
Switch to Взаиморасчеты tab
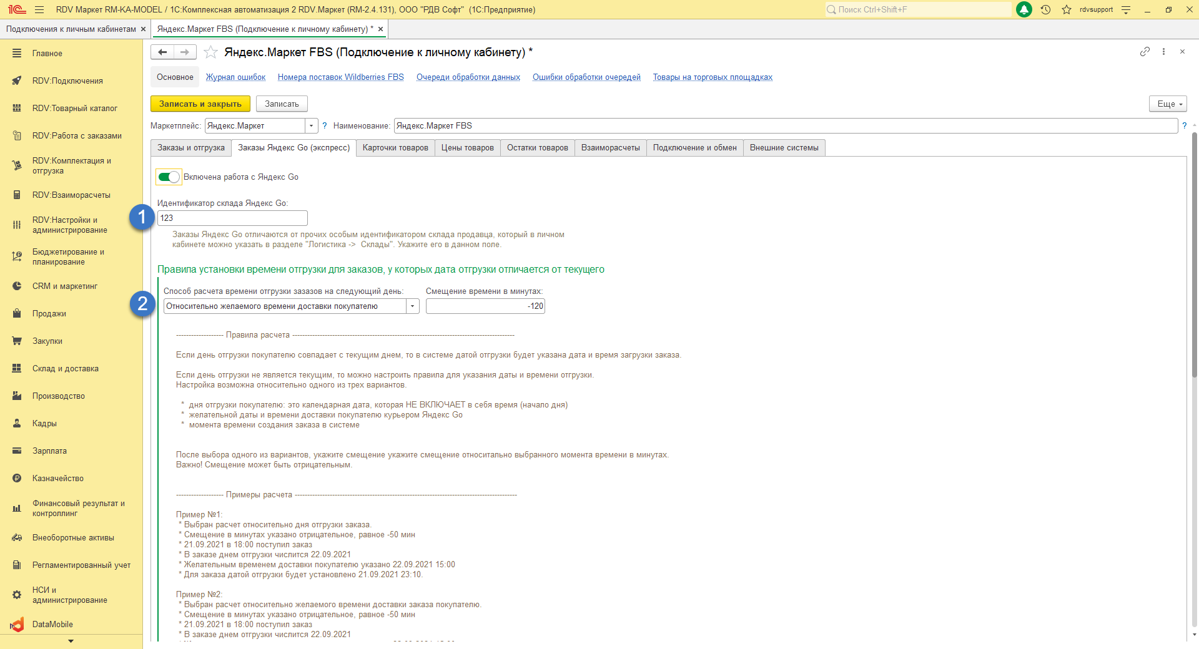[611, 148]
